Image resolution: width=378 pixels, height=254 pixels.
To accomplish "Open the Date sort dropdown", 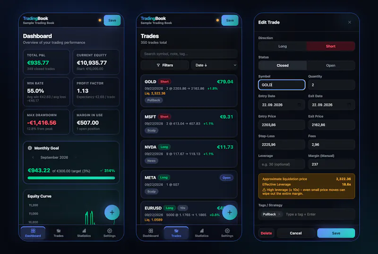I will [x=214, y=65].
